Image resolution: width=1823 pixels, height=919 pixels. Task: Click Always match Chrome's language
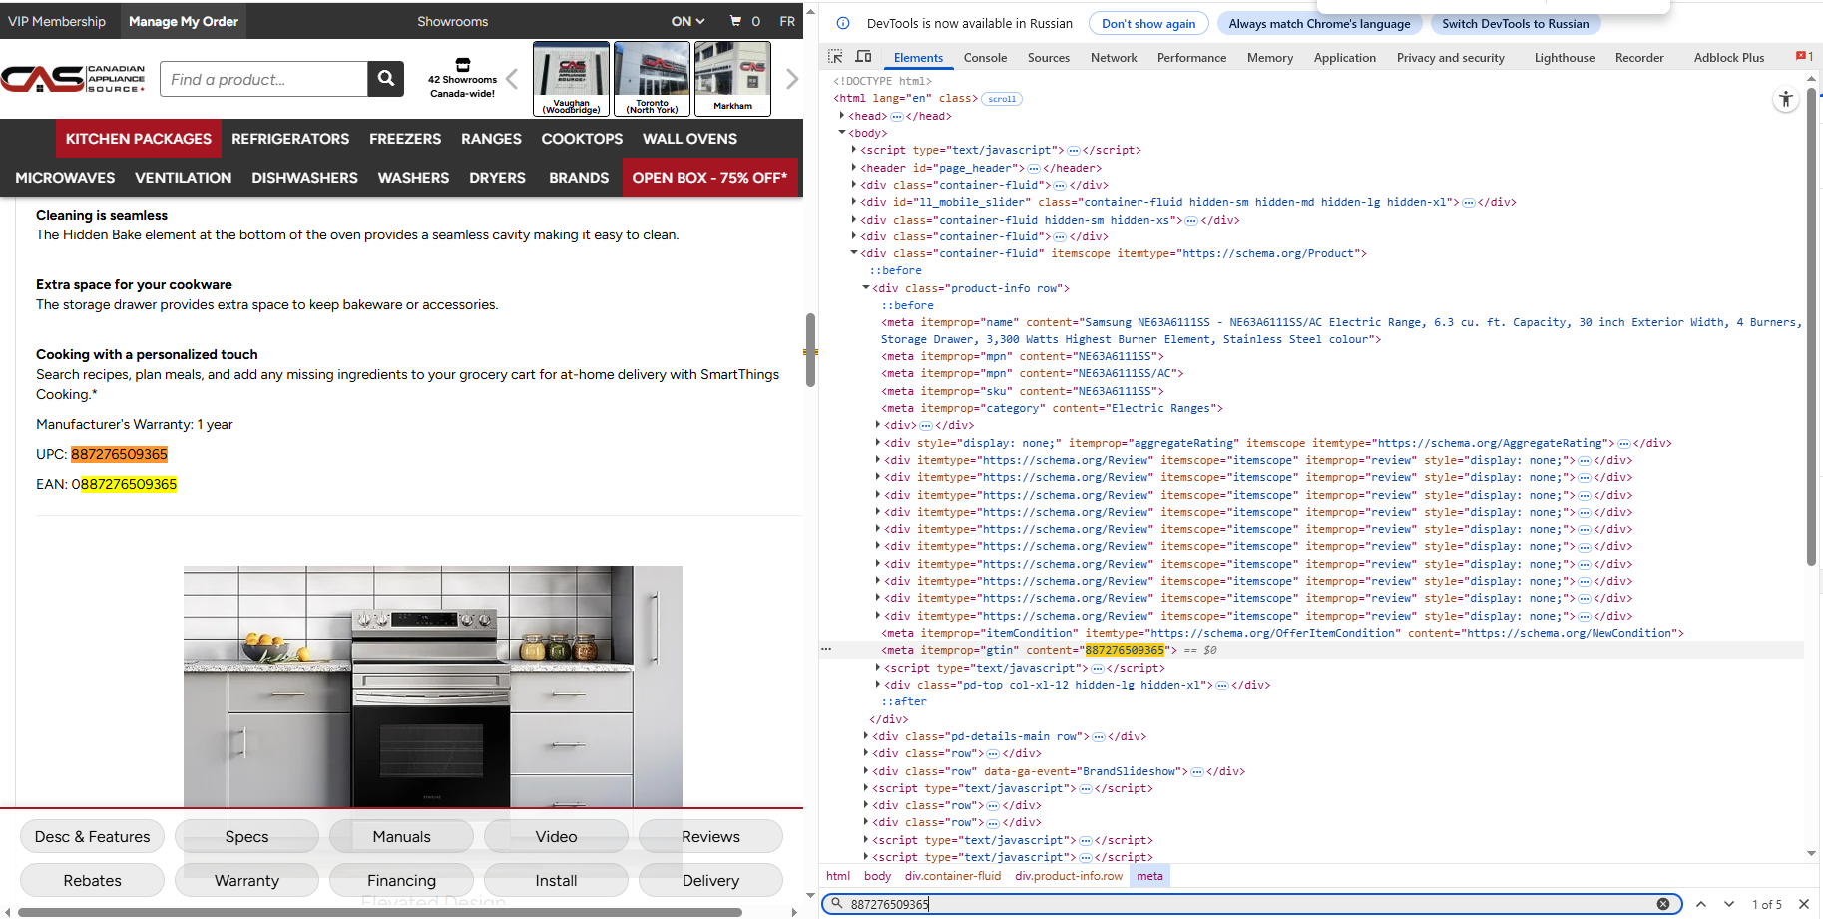[1319, 24]
